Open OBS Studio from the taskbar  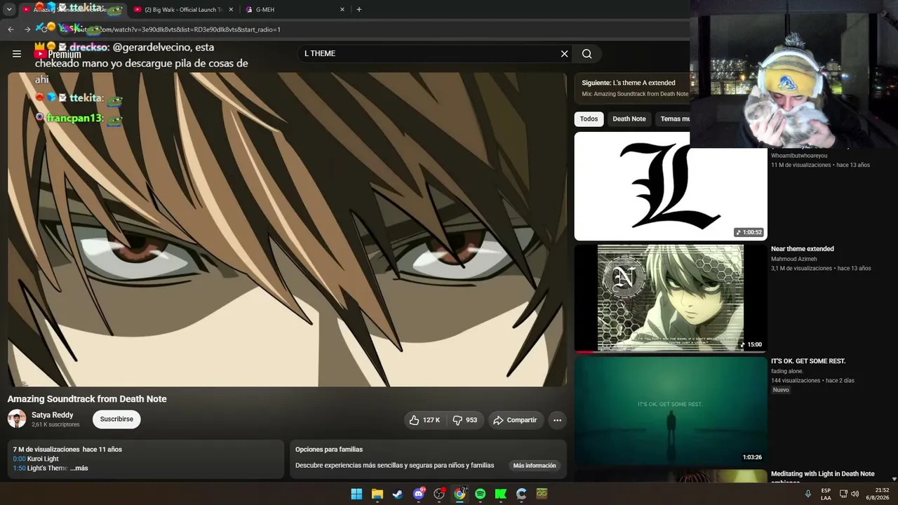439,494
